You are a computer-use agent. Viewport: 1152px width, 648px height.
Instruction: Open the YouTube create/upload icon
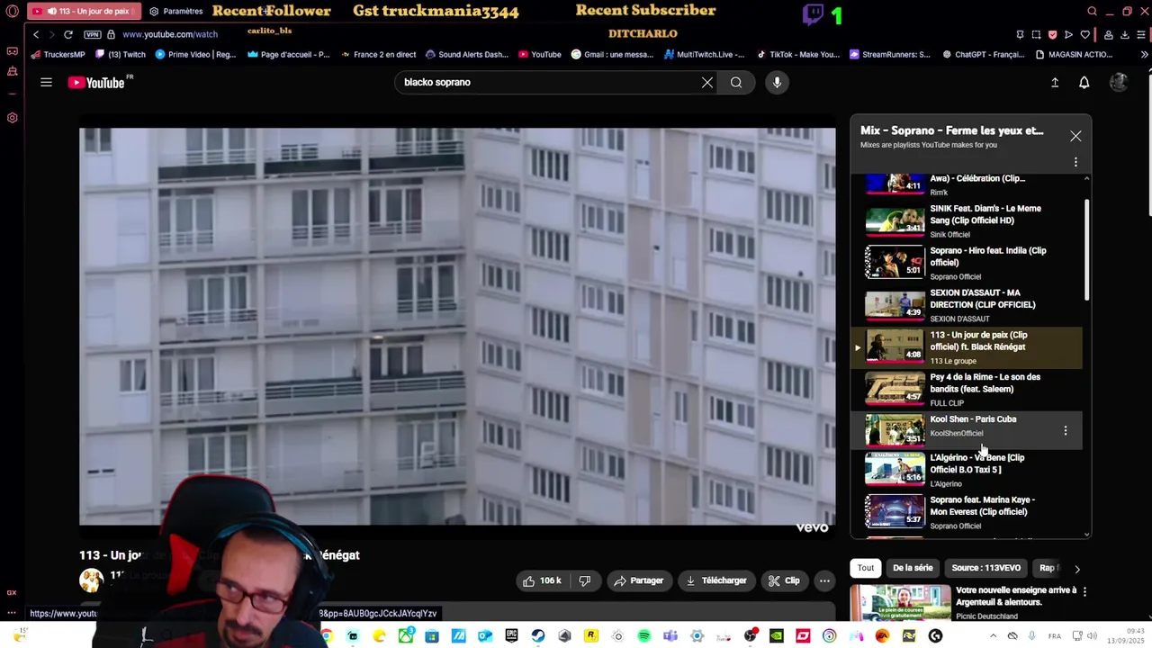1055,82
